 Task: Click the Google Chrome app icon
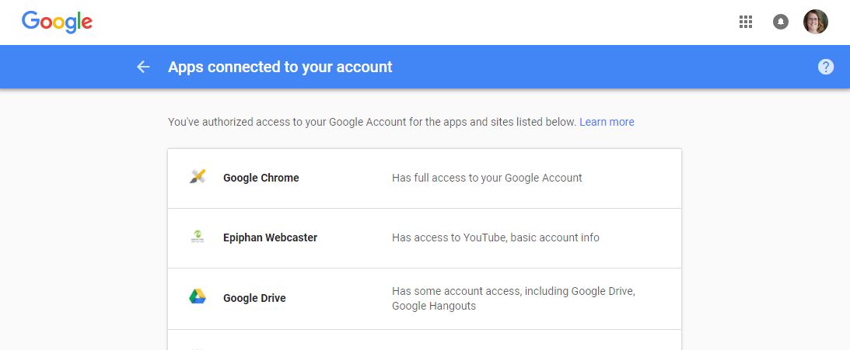198,177
